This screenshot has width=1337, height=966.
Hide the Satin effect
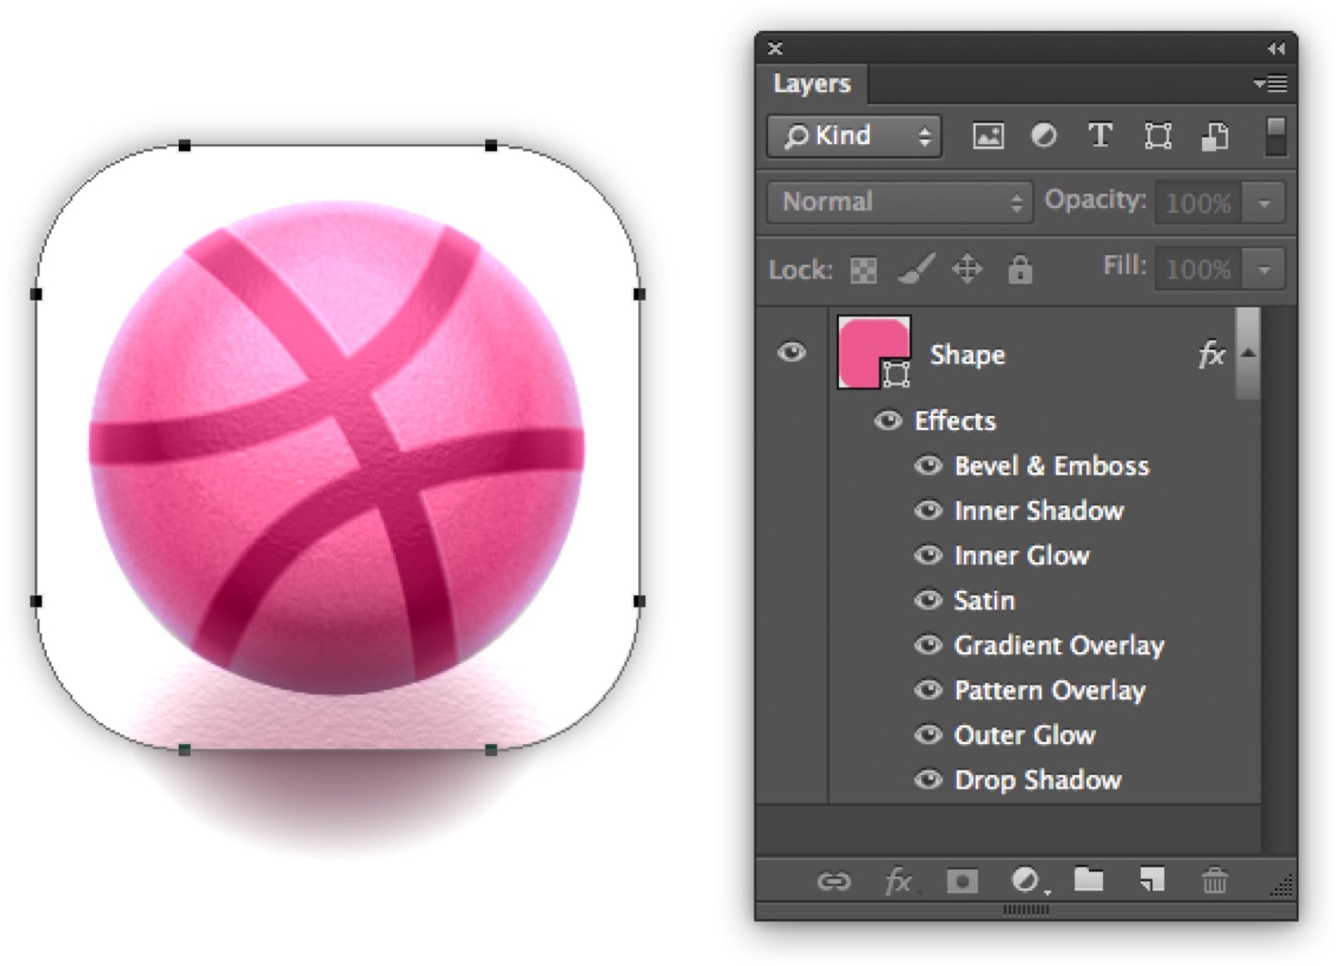928,600
